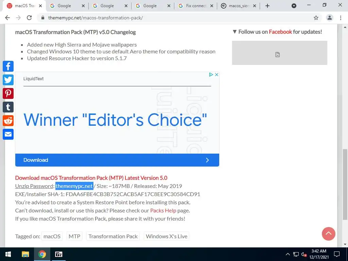The width and height of the screenshot is (348, 261).
Task: Open the Windows X's Live tag
Action: (x=167, y=237)
